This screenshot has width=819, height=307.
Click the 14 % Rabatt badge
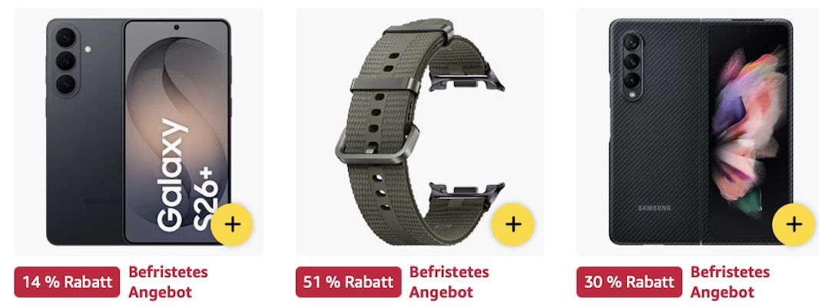[67, 282]
